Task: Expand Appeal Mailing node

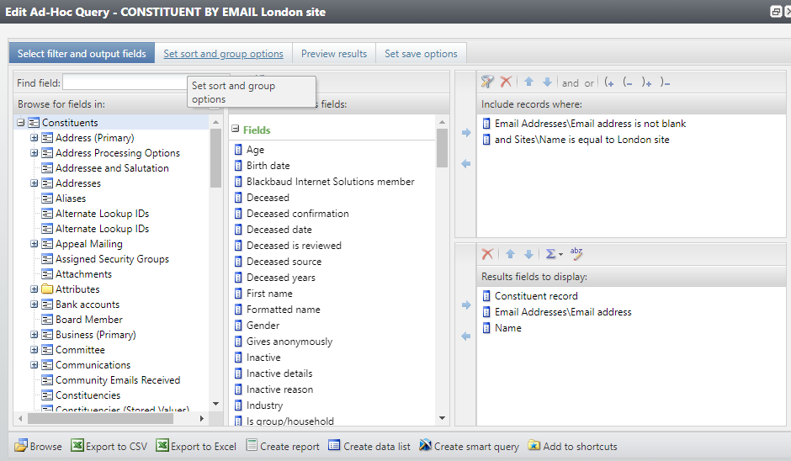Action: pyautogui.click(x=34, y=244)
